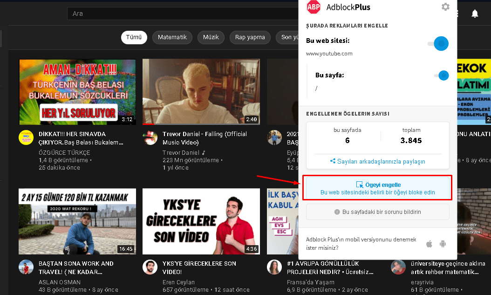
Task: Open 'AMAN DİKKAT' Türkçe video thumbnail
Action: (77, 92)
